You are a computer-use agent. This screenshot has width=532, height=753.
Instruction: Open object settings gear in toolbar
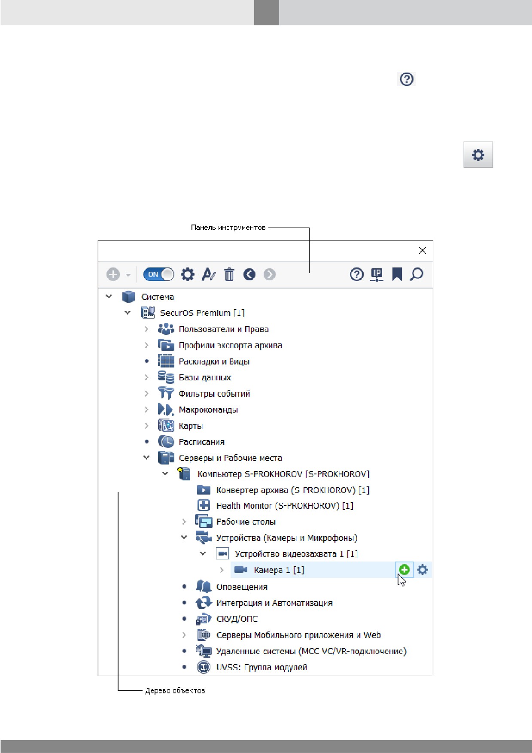(x=187, y=274)
